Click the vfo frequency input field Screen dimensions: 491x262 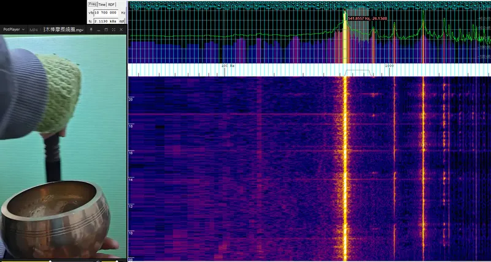pos(105,12)
